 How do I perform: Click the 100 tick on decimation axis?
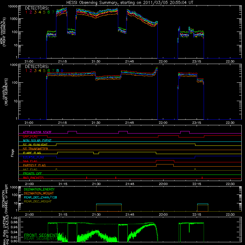pyautogui.click(x=15, y=195)
